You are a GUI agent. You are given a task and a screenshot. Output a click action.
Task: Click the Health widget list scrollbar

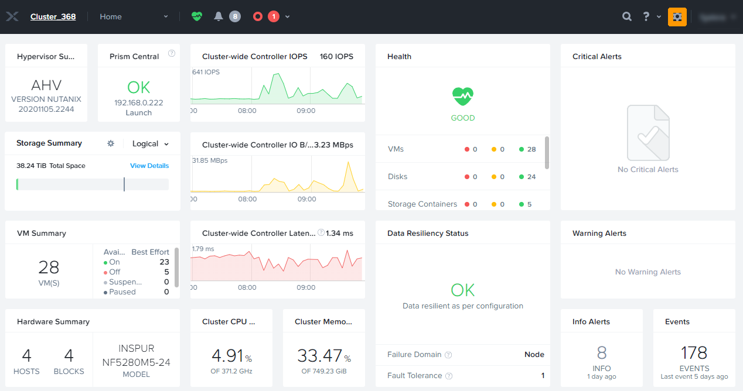click(547, 153)
